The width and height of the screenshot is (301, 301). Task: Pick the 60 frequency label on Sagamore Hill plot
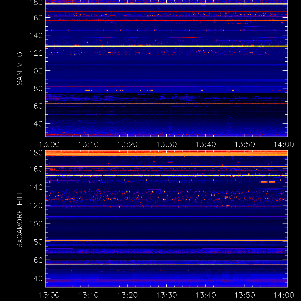point(38,260)
